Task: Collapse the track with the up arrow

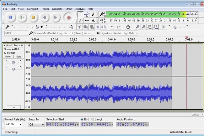Action: click(14, 107)
